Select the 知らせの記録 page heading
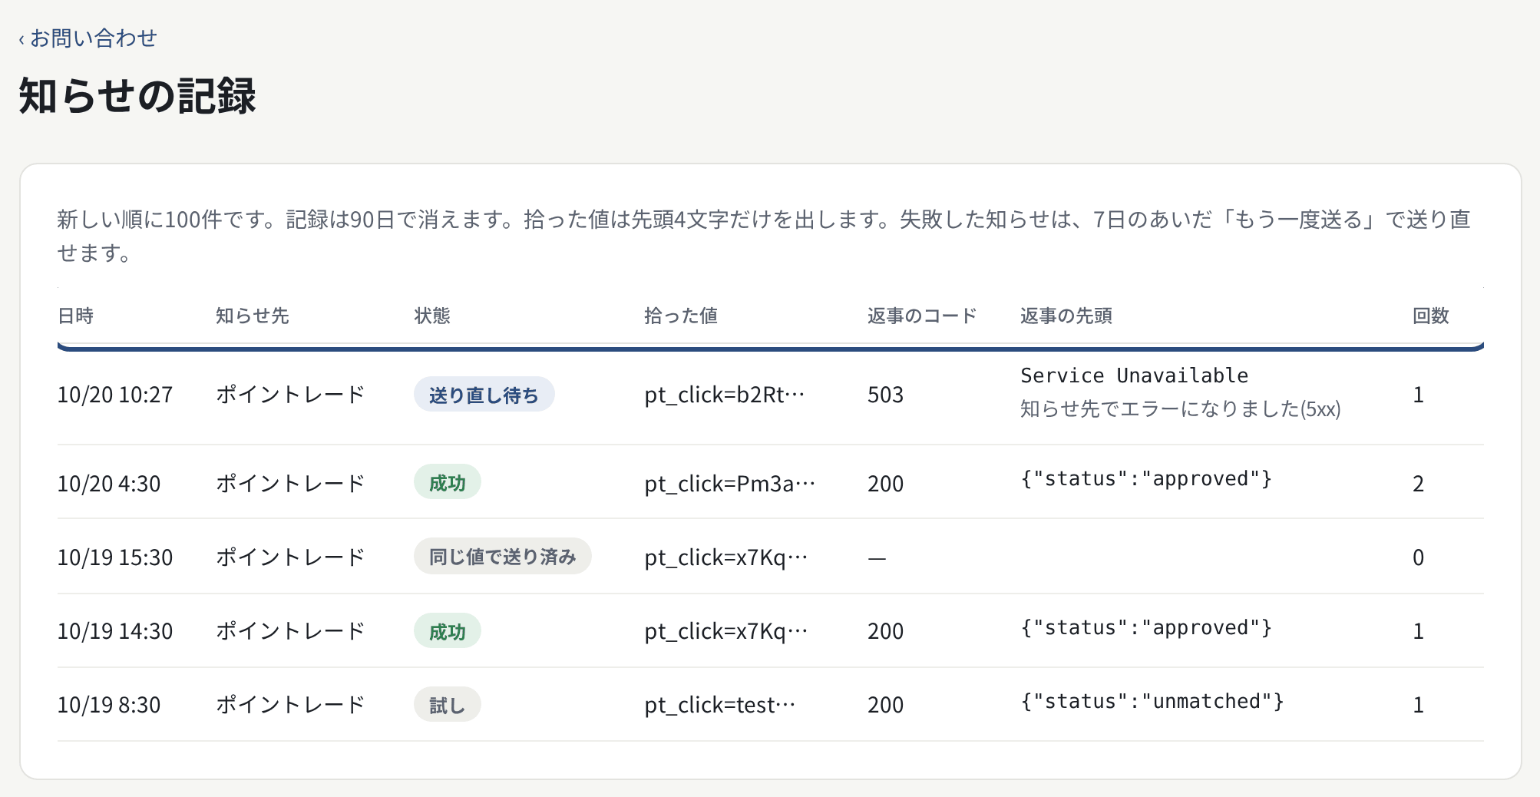 [x=137, y=96]
